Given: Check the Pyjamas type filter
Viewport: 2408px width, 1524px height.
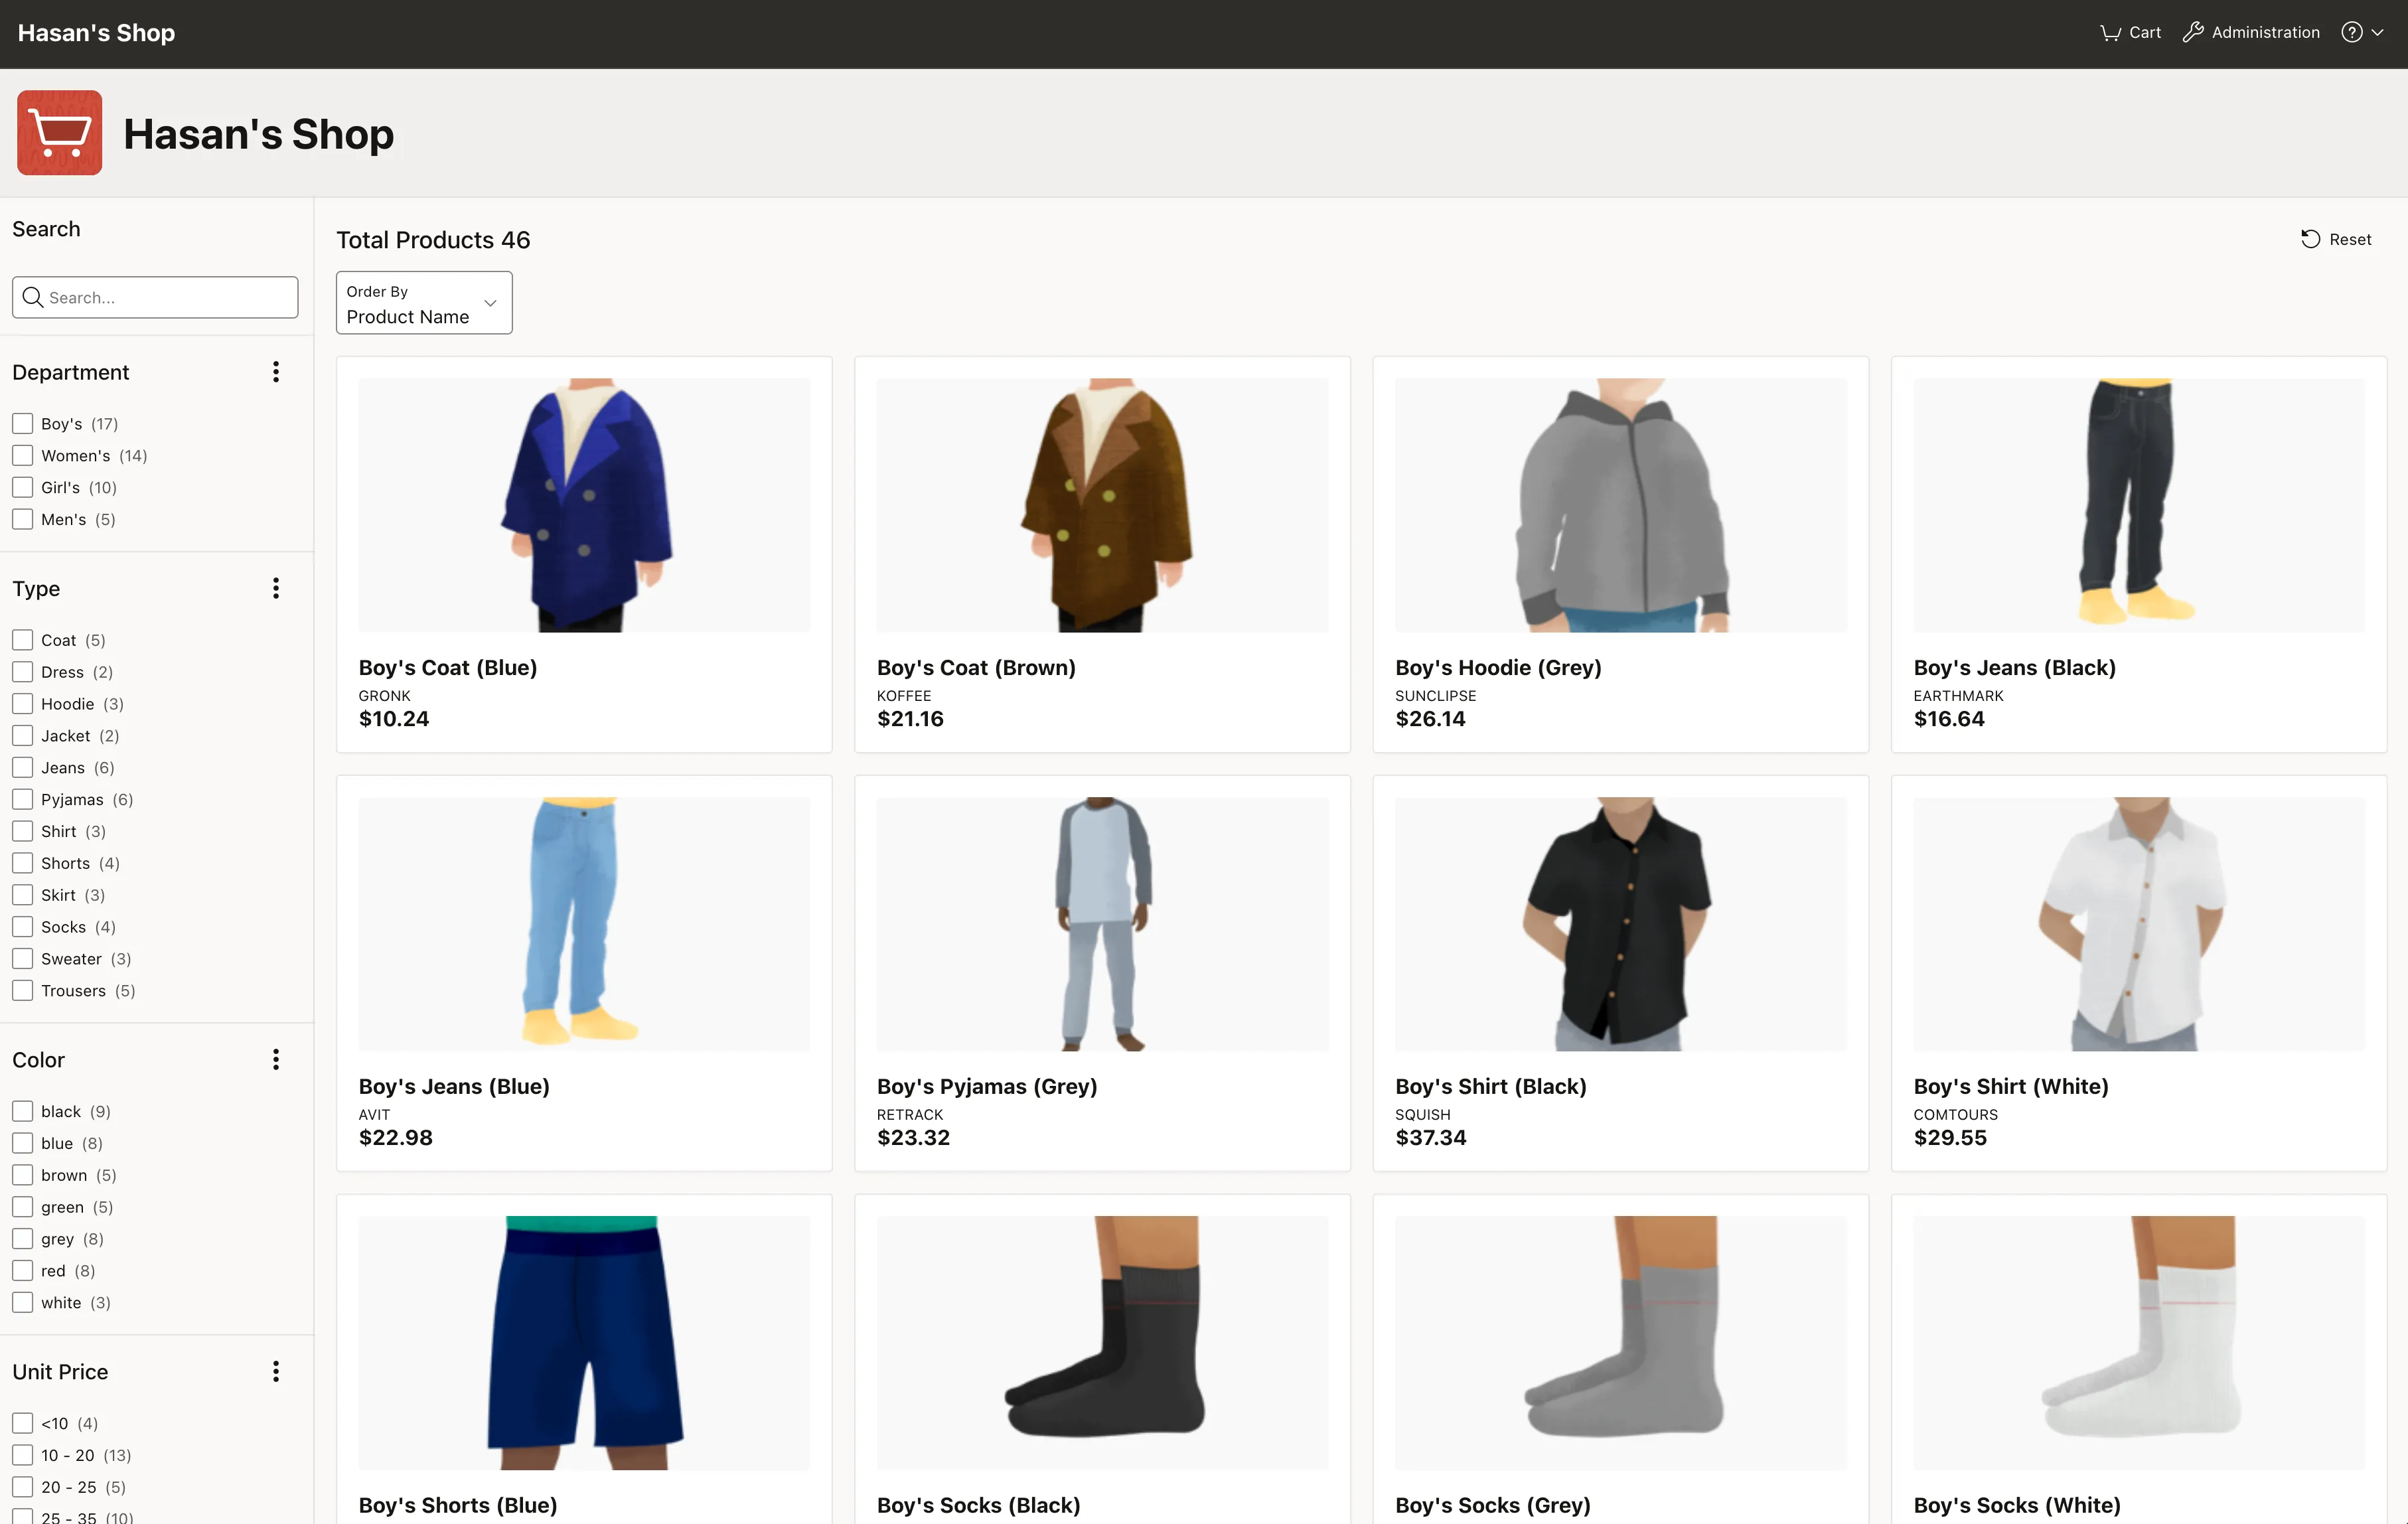Looking at the screenshot, I should 23,800.
